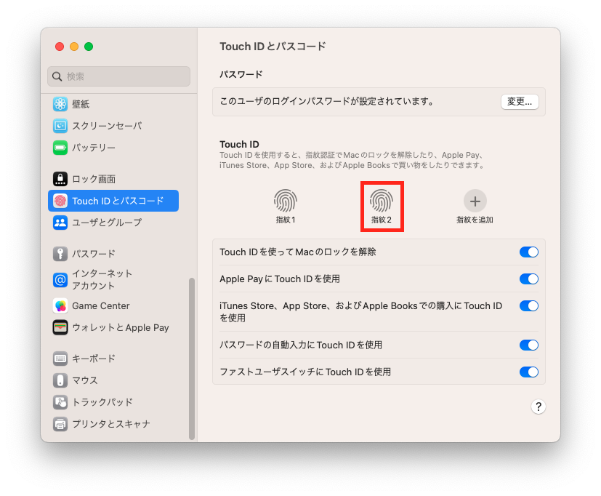Click 指紋を追加 label
601x496 pixels.
(x=475, y=220)
